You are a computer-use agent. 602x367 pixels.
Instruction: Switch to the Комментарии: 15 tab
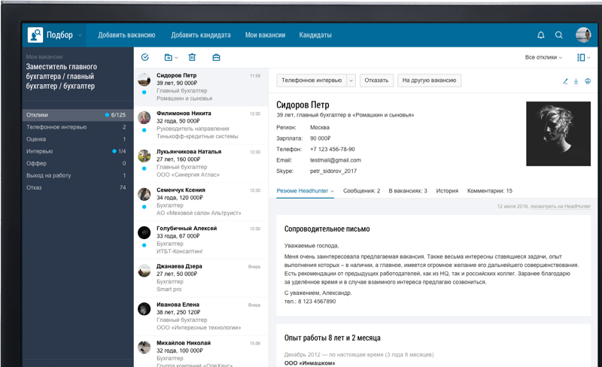click(488, 191)
